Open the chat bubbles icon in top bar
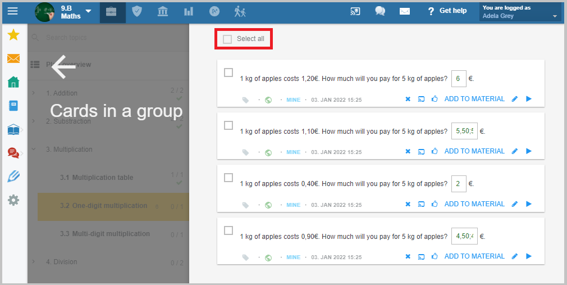Viewport: 567px width, 285px height. click(380, 11)
